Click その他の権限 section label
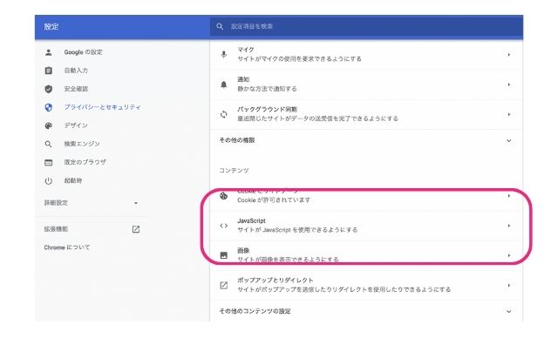This screenshot has width=558, height=345. click(x=237, y=140)
